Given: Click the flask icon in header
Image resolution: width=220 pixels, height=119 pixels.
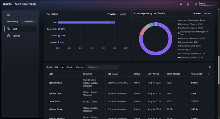Looking at the screenshot, I should click(x=181, y=4).
